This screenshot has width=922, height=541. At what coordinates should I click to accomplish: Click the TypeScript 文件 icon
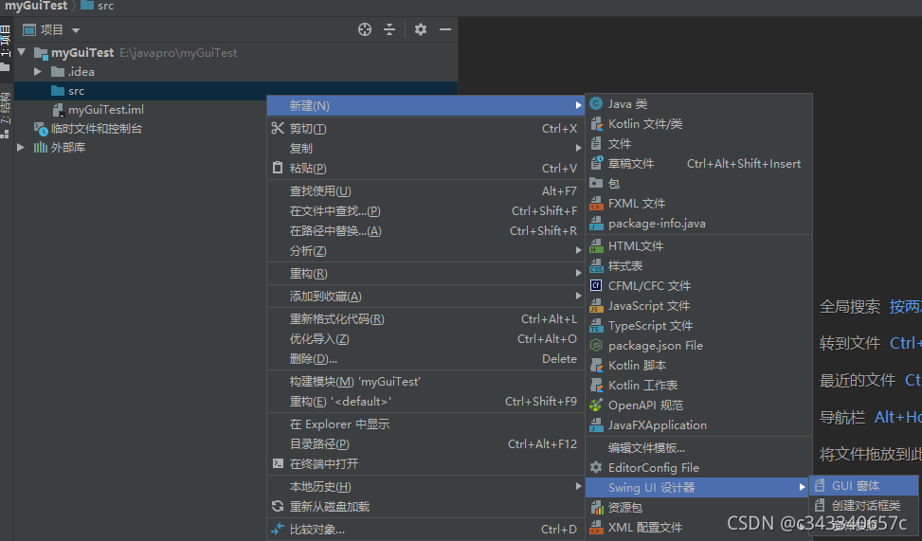[596, 326]
